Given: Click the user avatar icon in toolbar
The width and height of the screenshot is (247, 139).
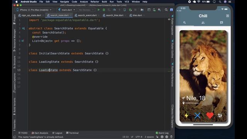Looking at the screenshot, I should 171,10.
